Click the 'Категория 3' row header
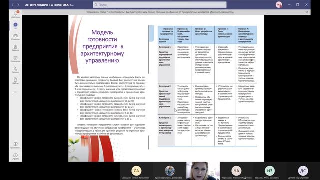This screenshot has width=320, height=180. [166, 130]
